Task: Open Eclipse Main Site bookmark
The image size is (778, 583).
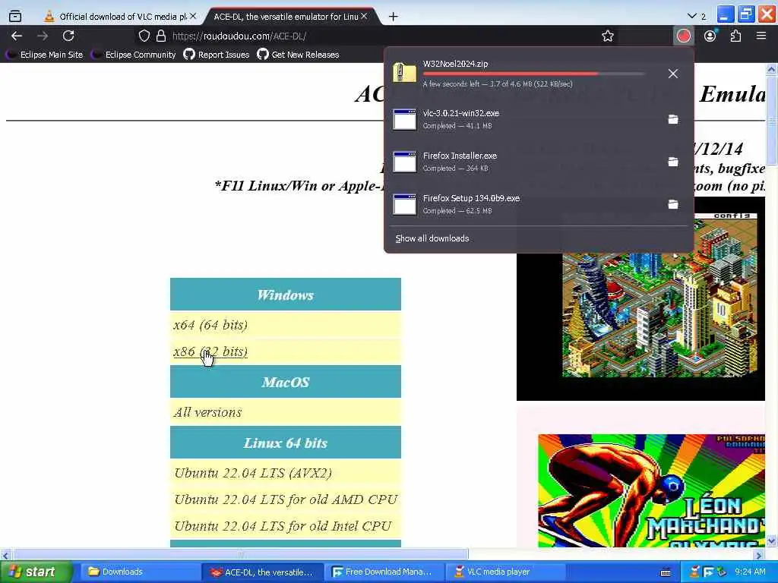Action: pyautogui.click(x=45, y=55)
